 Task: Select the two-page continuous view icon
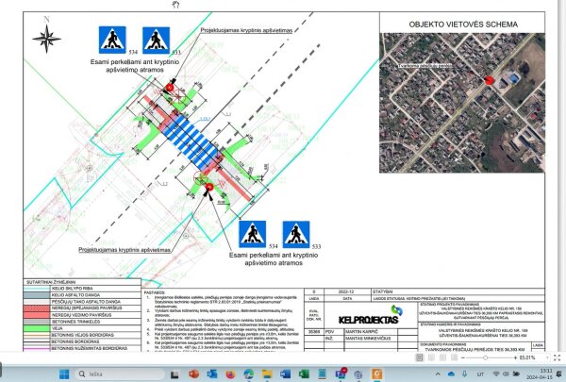pyautogui.click(x=454, y=357)
